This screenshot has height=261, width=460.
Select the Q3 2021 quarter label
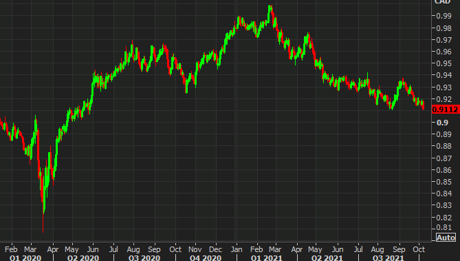[388, 258]
